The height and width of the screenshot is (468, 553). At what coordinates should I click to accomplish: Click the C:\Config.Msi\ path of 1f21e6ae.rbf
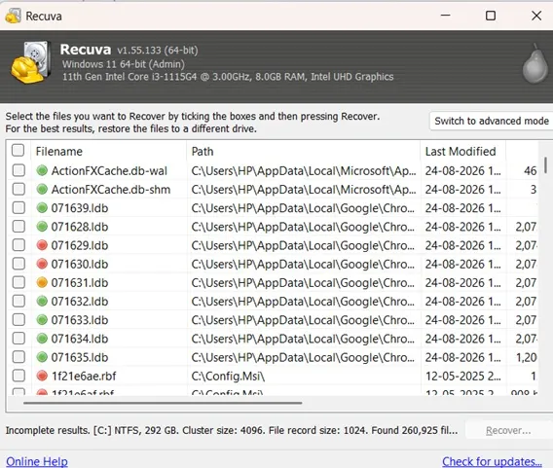(x=228, y=376)
